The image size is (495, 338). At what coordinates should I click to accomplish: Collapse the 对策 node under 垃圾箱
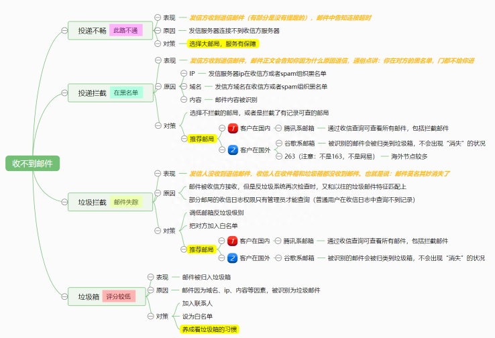tap(151, 316)
